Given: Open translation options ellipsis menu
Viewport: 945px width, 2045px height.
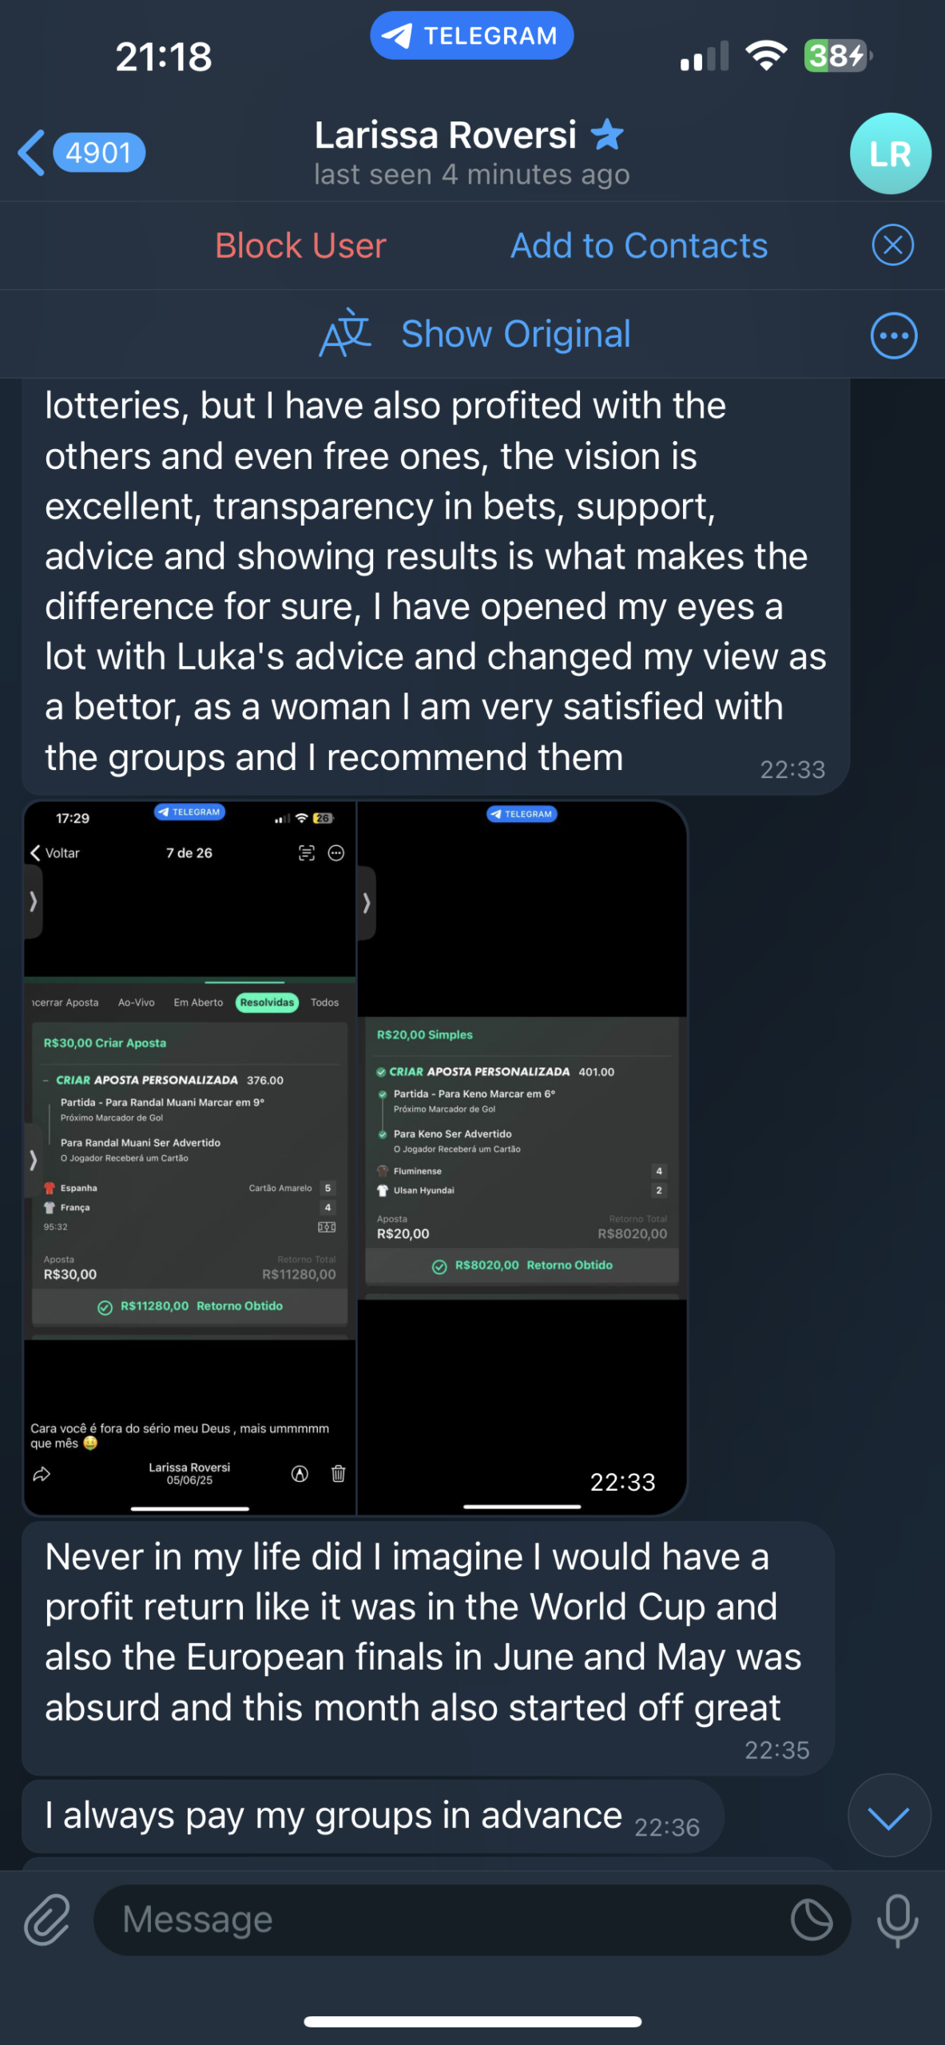Looking at the screenshot, I should [x=893, y=336].
